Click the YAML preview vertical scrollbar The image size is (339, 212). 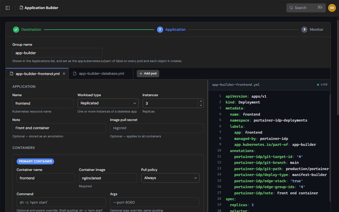coord(330,147)
